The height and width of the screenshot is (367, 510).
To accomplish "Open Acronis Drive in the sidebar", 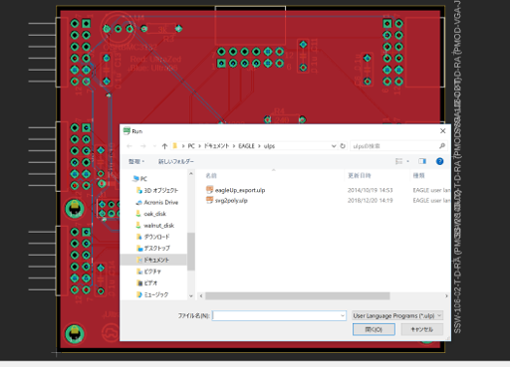I will 157,202.
